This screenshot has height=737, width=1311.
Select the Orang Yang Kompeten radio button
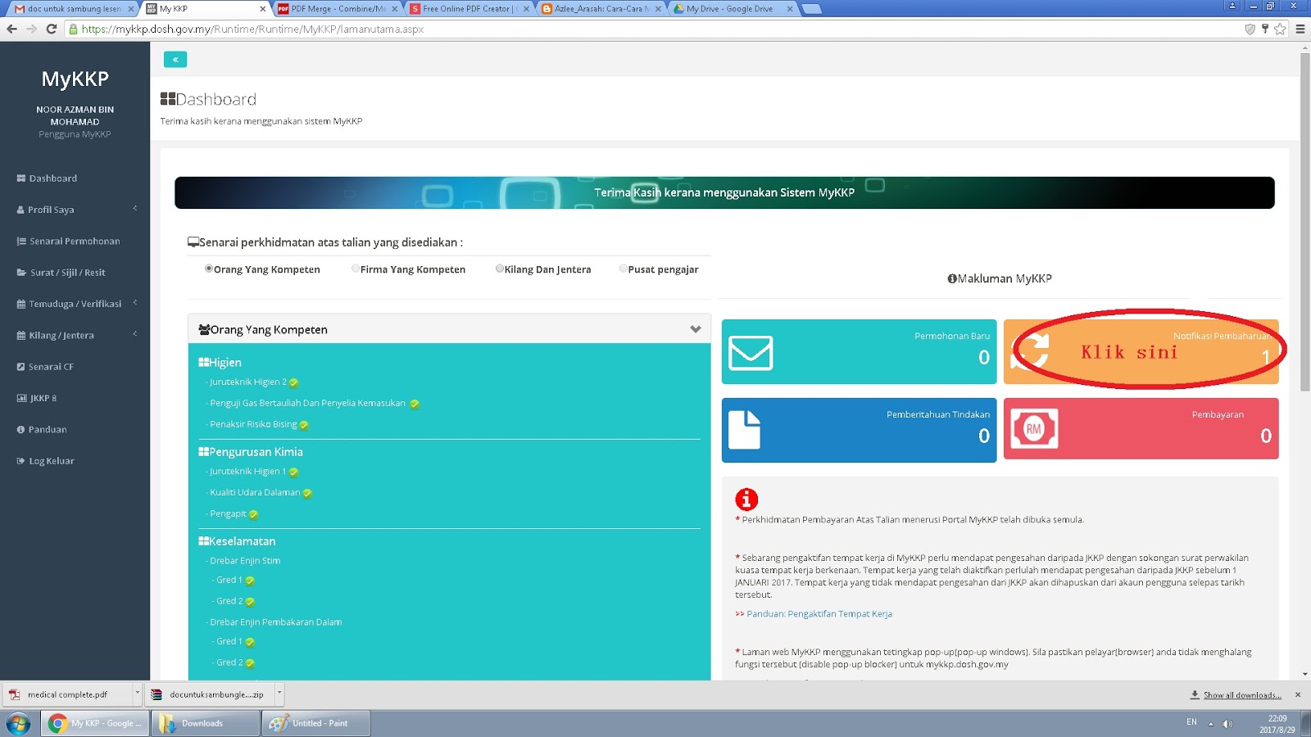(x=209, y=269)
